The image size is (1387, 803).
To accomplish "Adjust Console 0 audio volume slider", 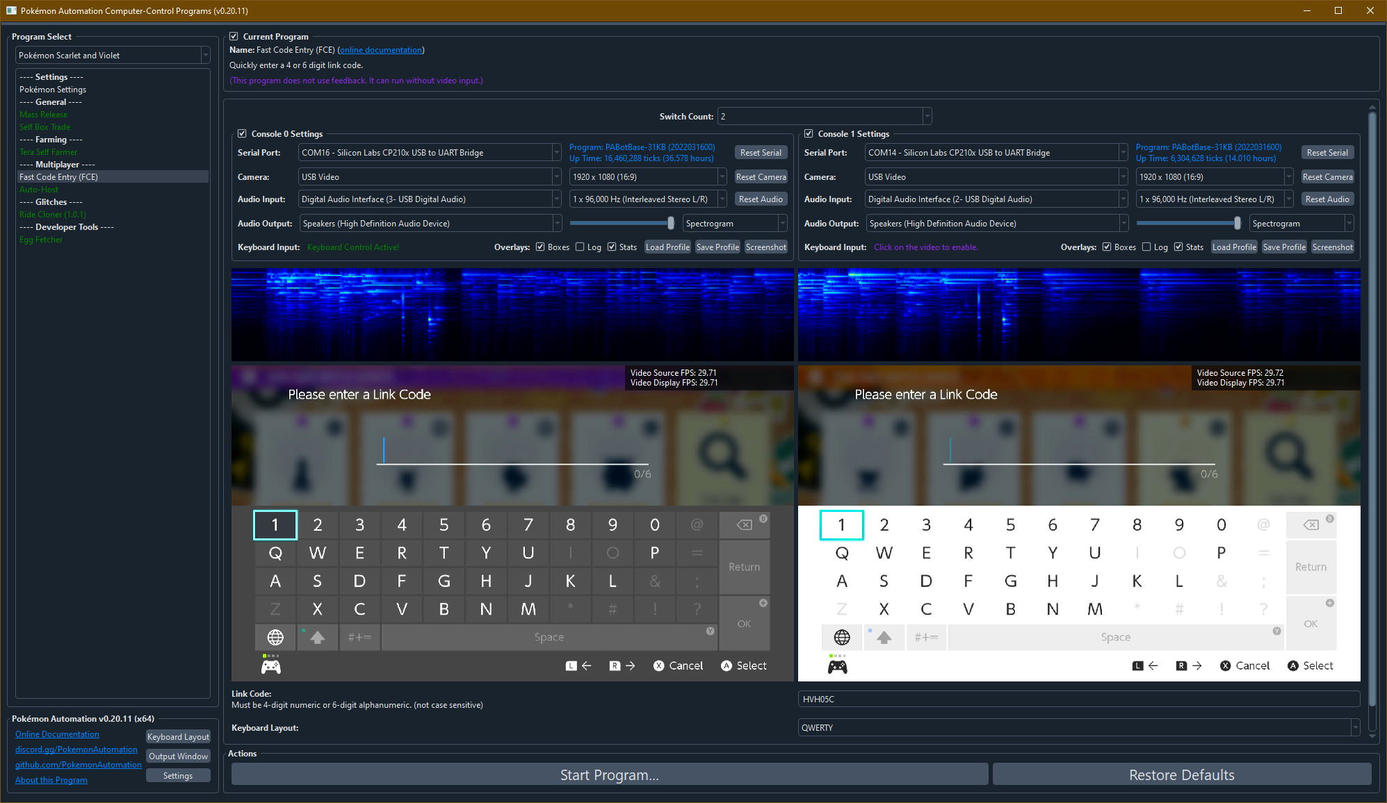I will click(670, 223).
